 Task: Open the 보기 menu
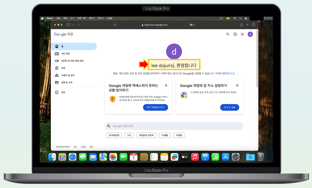(72, 18)
